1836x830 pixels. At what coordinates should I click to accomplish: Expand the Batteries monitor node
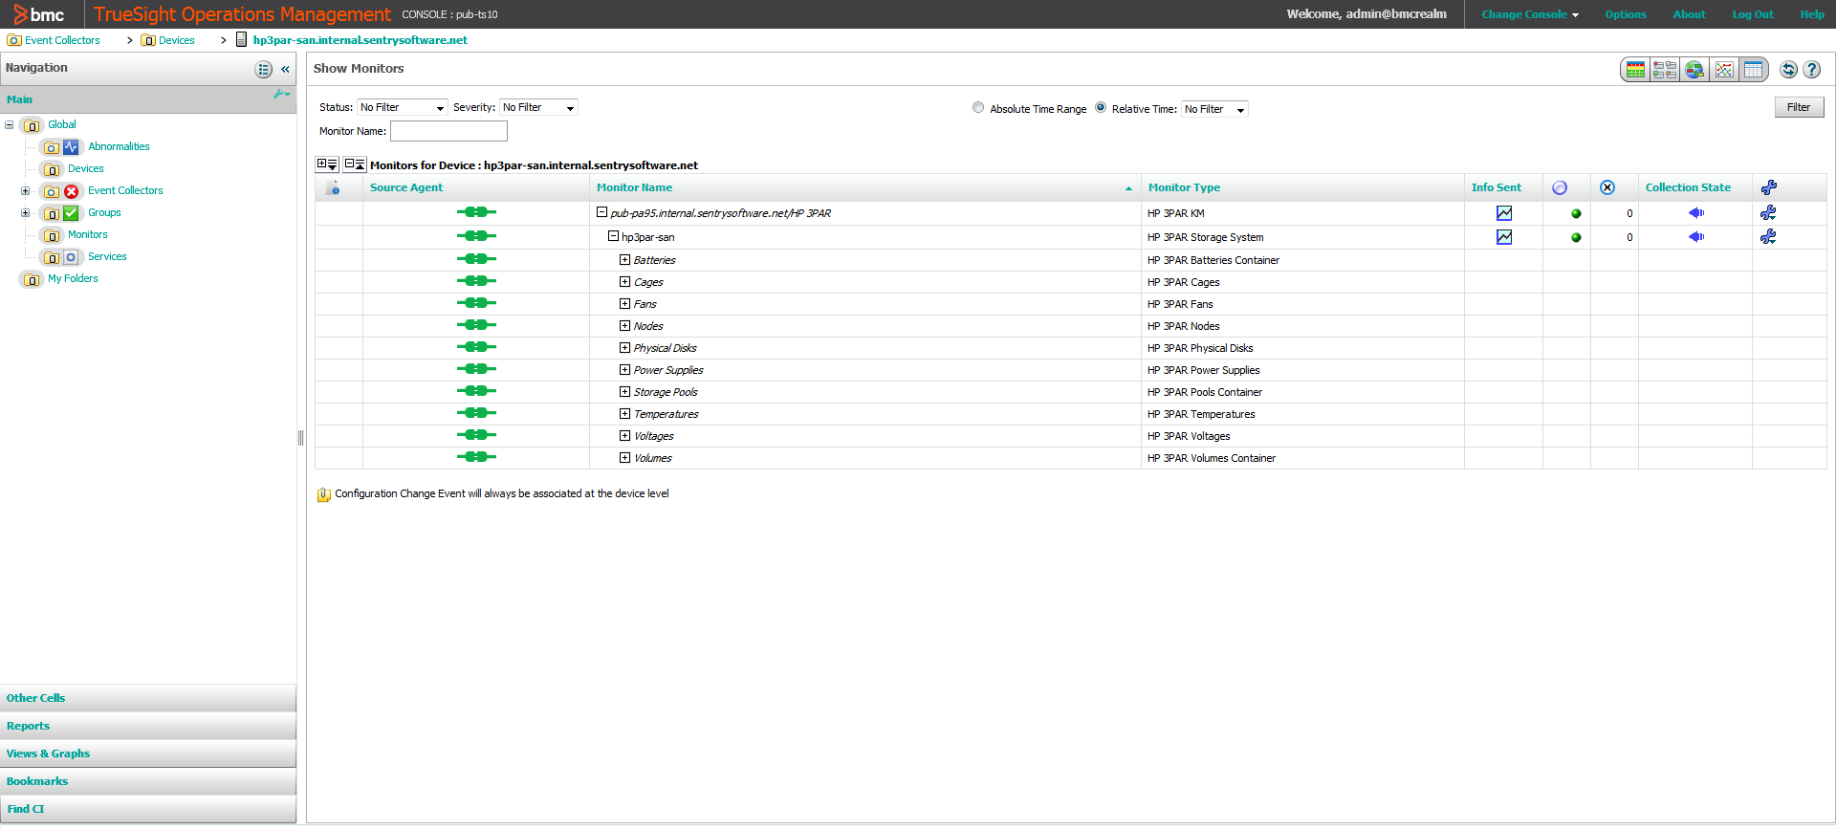[625, 260]
